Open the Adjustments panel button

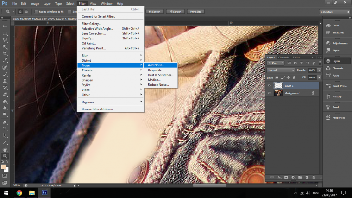pyautogui.click(x=337, y=43)
